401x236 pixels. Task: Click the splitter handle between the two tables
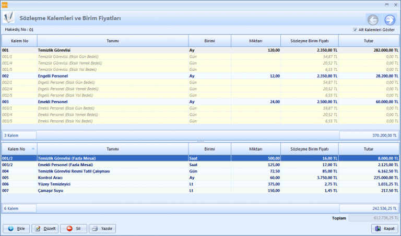(x=200, y=141)
